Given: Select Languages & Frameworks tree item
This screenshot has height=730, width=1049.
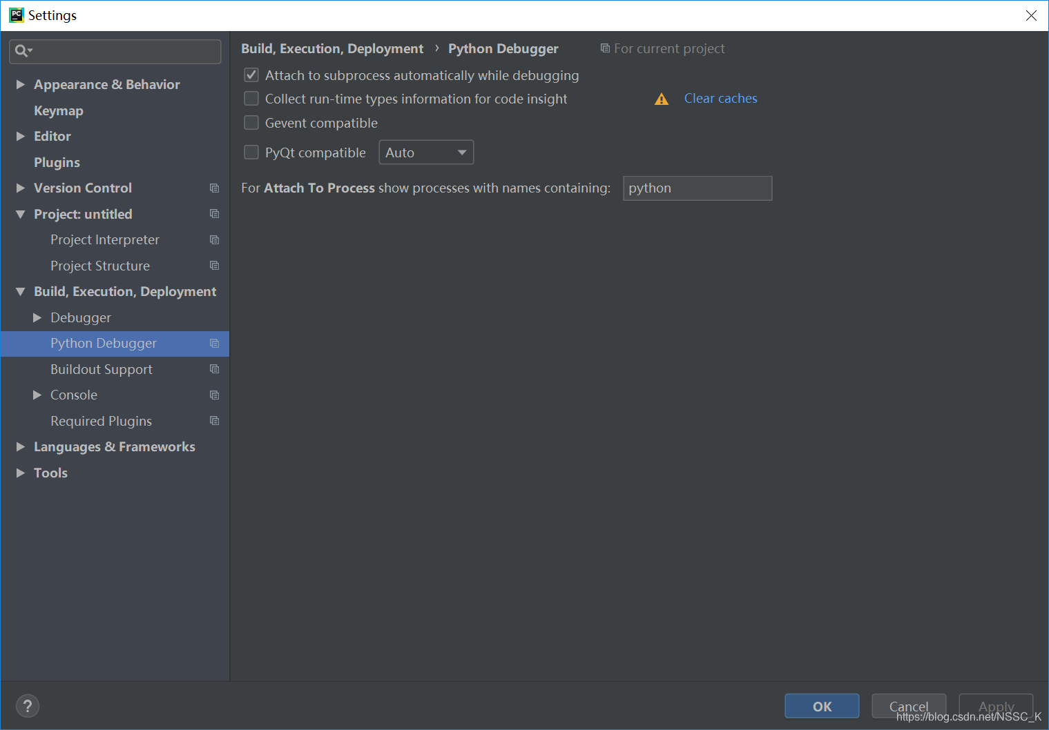Looking at the screenshot, I should tap(115, 447).
